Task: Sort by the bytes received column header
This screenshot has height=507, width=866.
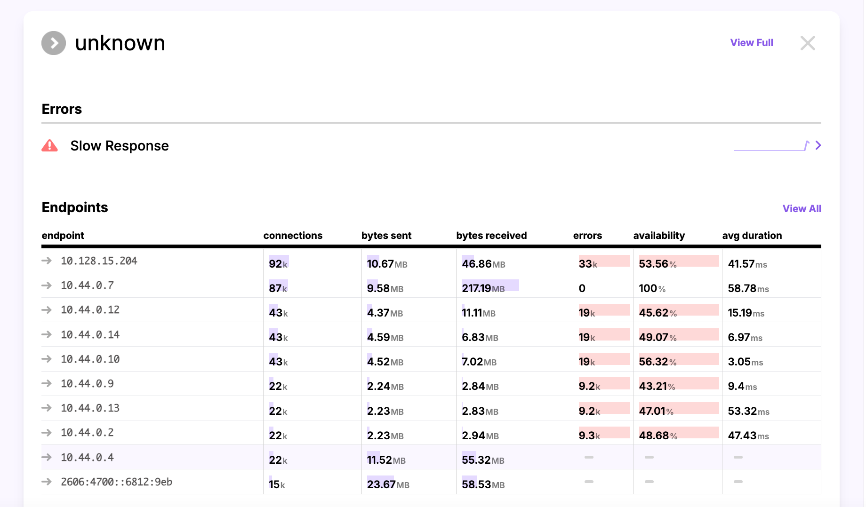Action: 491,236
